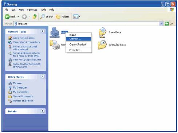Open the Back history dropdown arrow
Image resolution: width=178 pixels, height=133 pixels.
pyautogui.click(x=18, y=16)
